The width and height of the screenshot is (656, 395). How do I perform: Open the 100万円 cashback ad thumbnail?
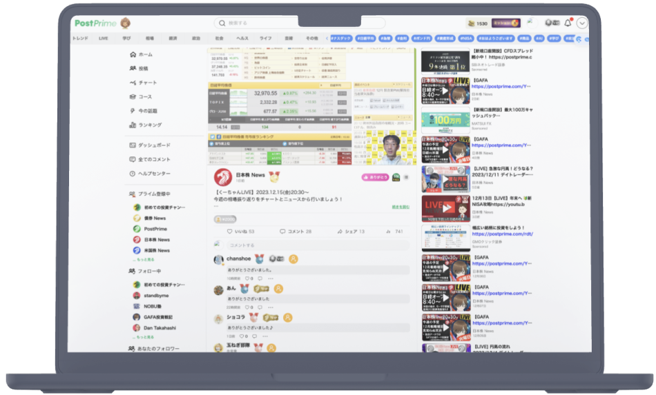[445, 120]
